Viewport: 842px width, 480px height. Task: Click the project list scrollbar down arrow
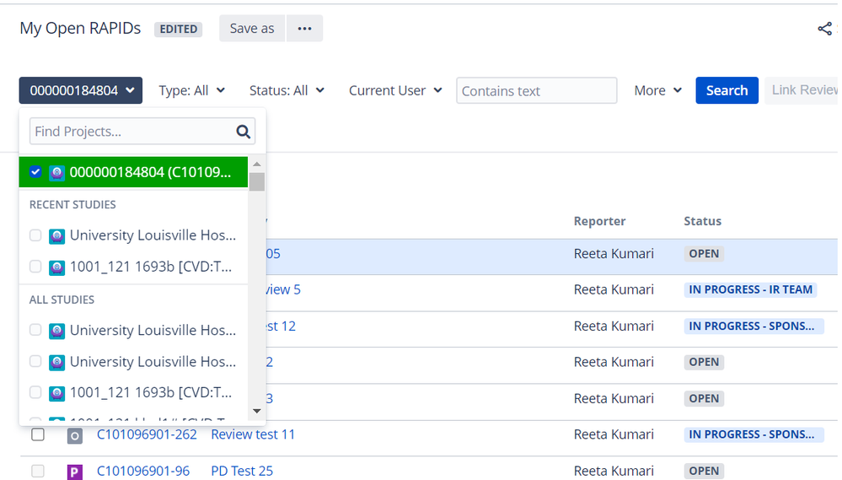point(257,411)
